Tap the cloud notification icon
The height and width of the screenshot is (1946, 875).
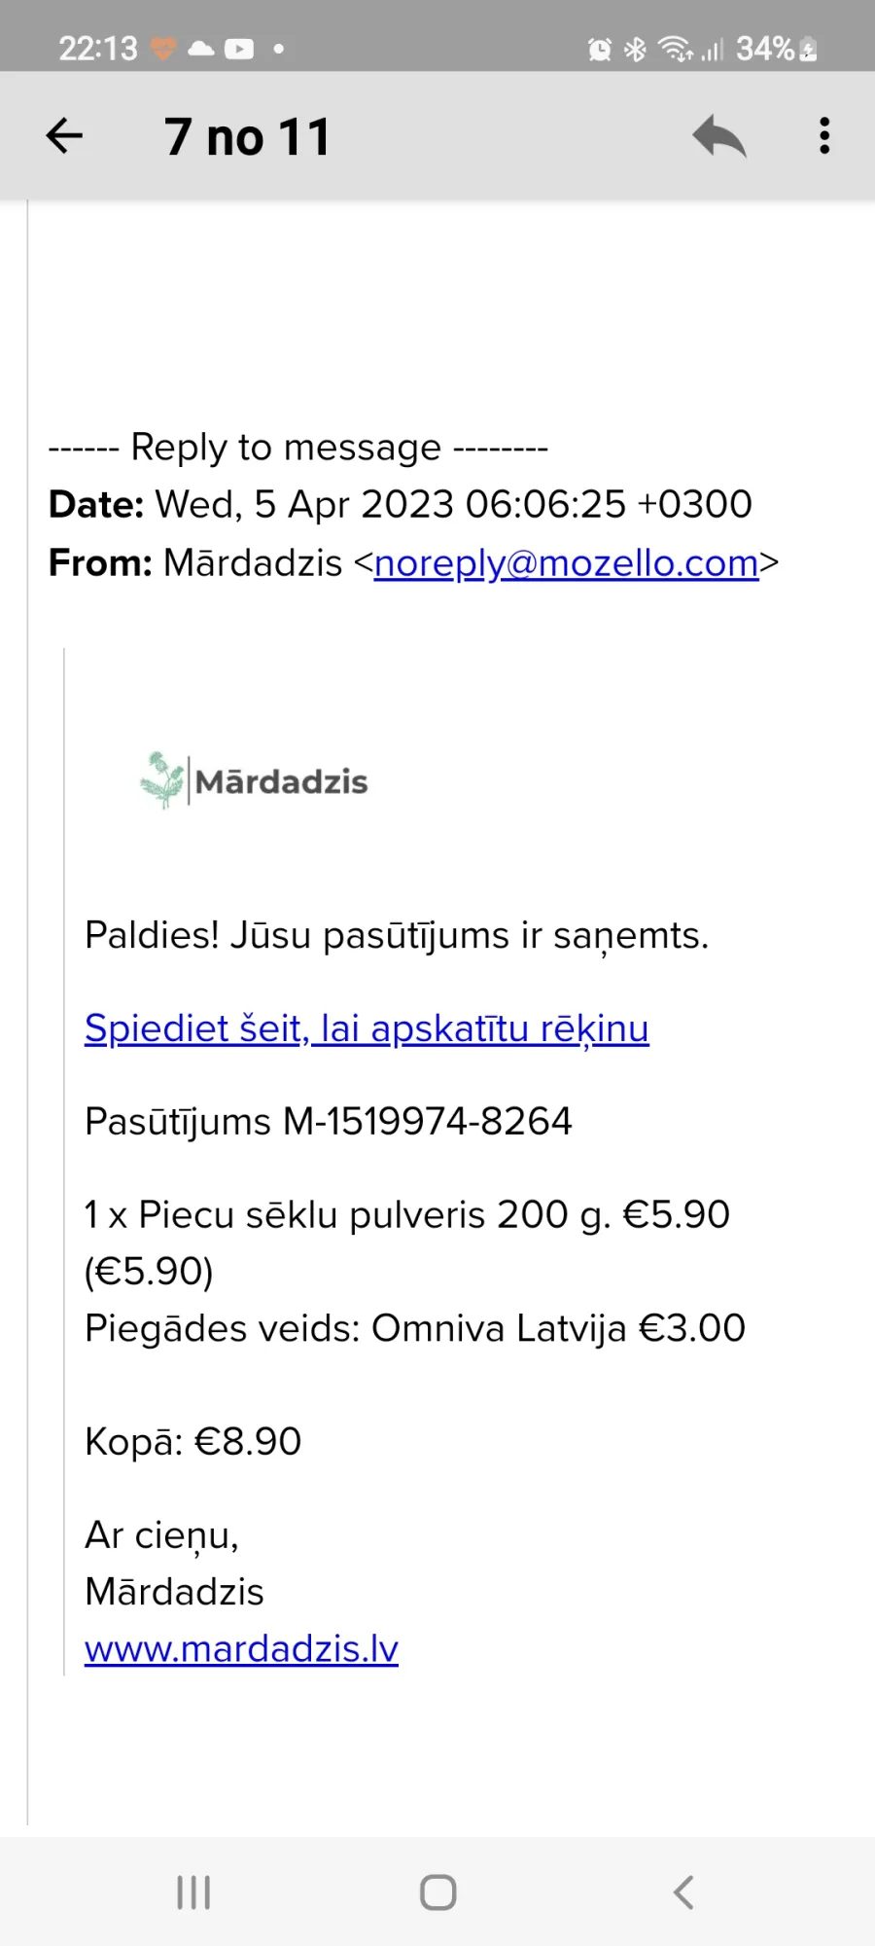click(201, 49)
